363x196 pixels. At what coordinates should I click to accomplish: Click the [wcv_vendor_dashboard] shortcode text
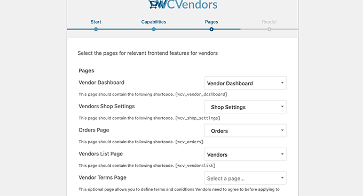coord(201,94)
